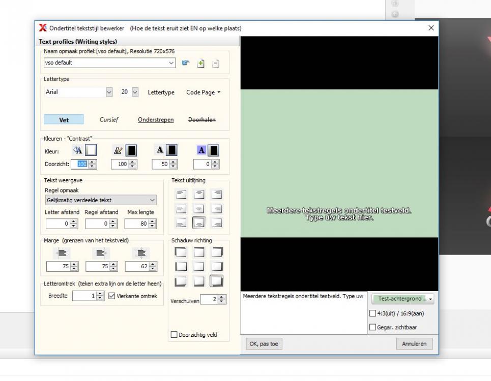Click the remove profile icon

pyautogui.click(x=216, y=63)
